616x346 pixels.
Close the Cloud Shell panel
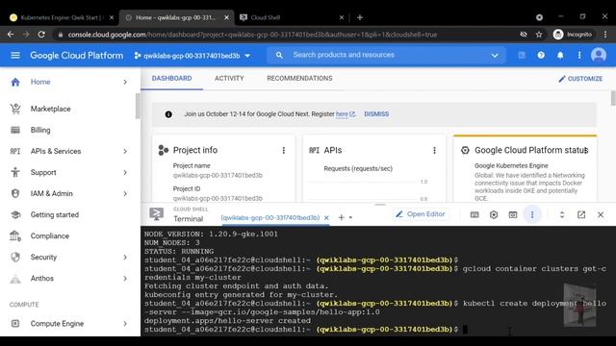[601, 214]
